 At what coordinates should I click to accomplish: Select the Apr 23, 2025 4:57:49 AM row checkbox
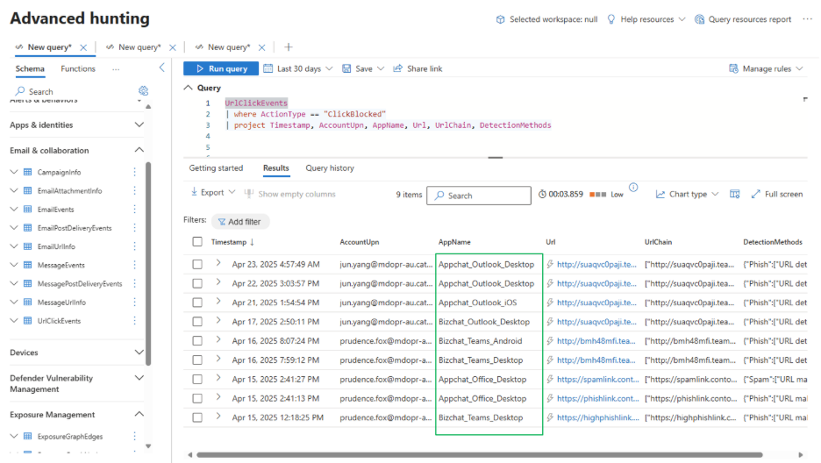196,264
